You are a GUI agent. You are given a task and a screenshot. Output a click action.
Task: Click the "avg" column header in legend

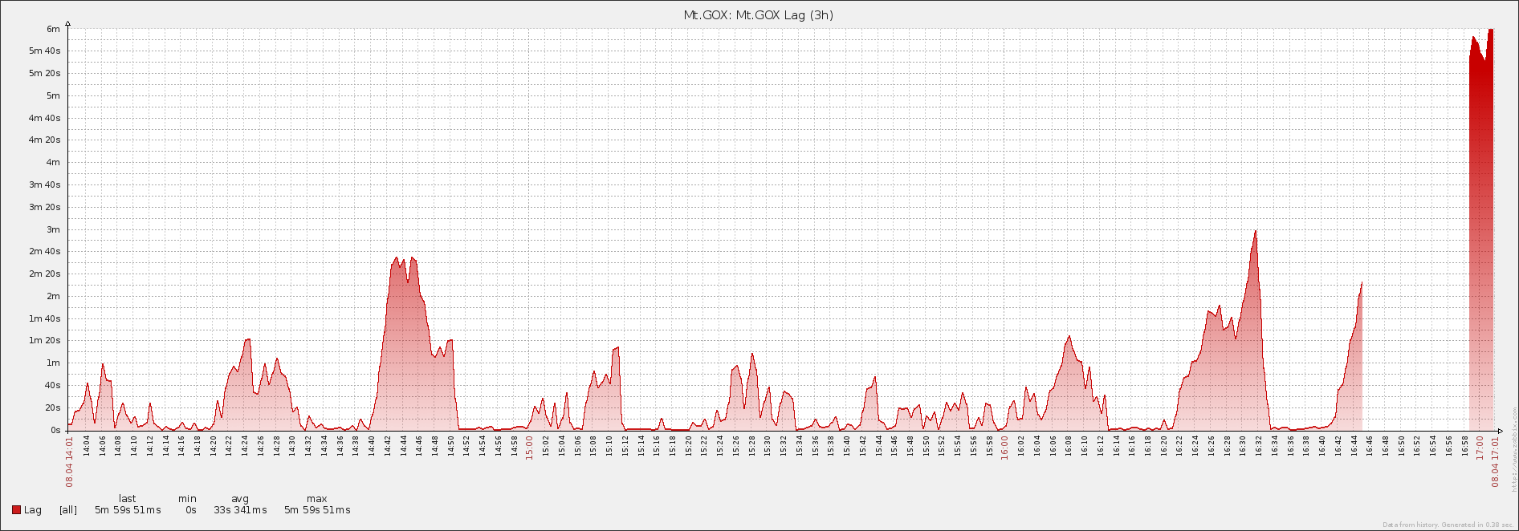pos(240,499)
